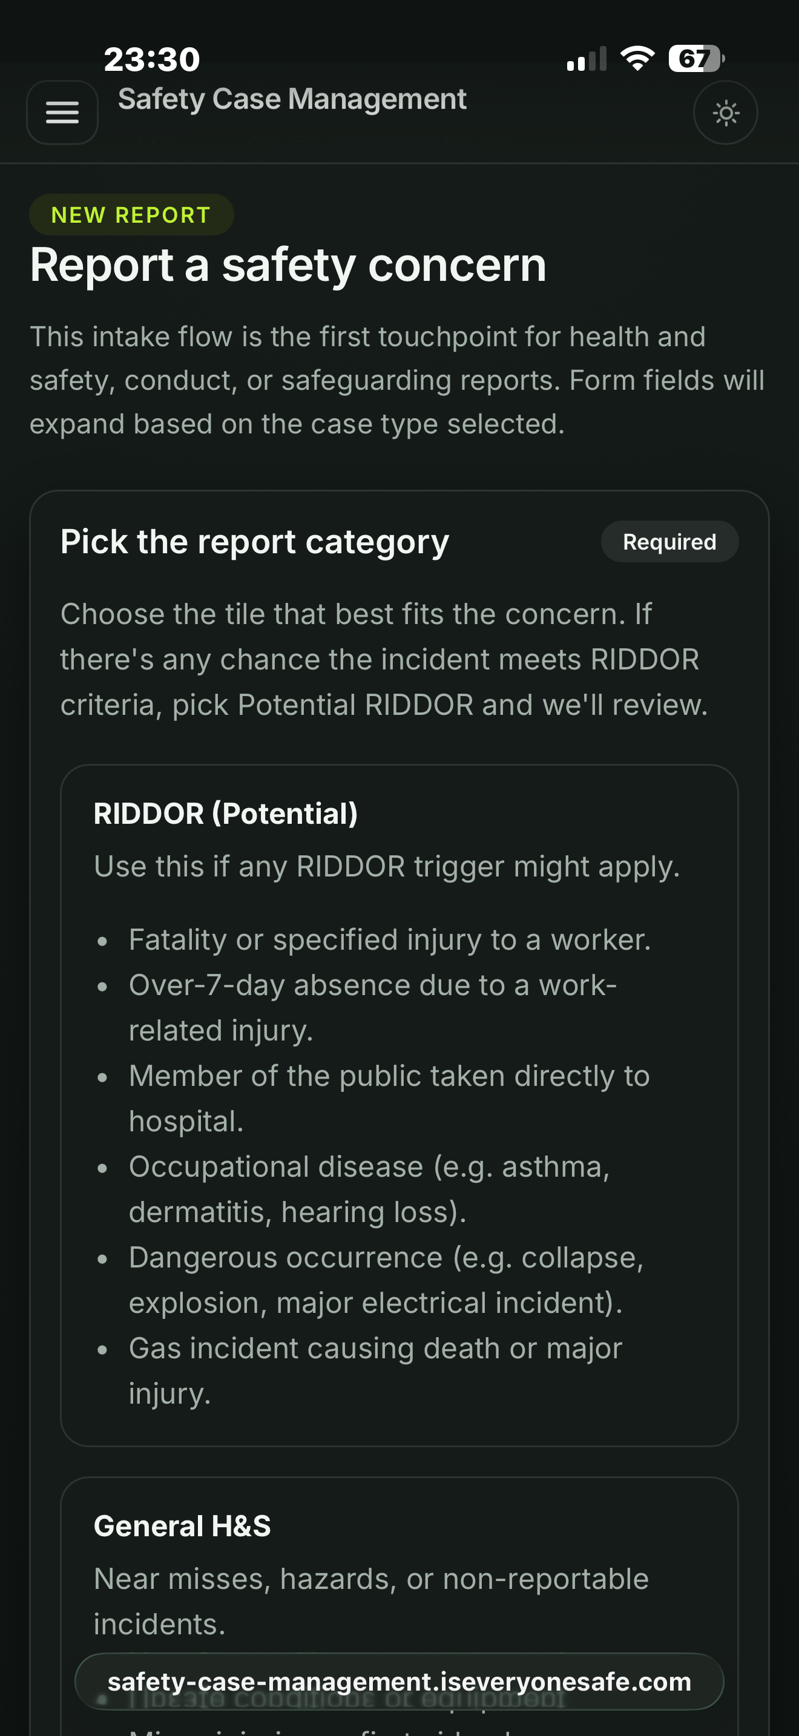Tap the Report a safety concern heading
This screenshot has height=1736, width=799.
coord(288,264)
